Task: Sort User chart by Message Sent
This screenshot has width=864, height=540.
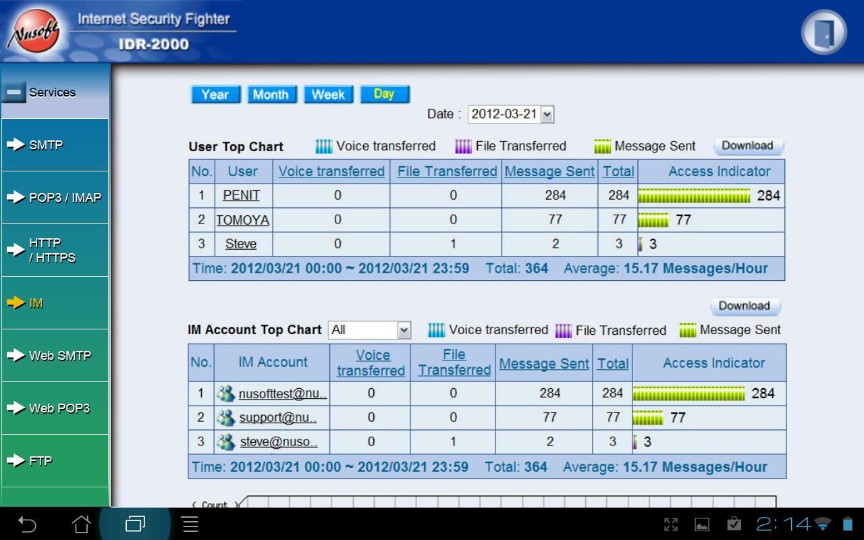Action: 549,171
